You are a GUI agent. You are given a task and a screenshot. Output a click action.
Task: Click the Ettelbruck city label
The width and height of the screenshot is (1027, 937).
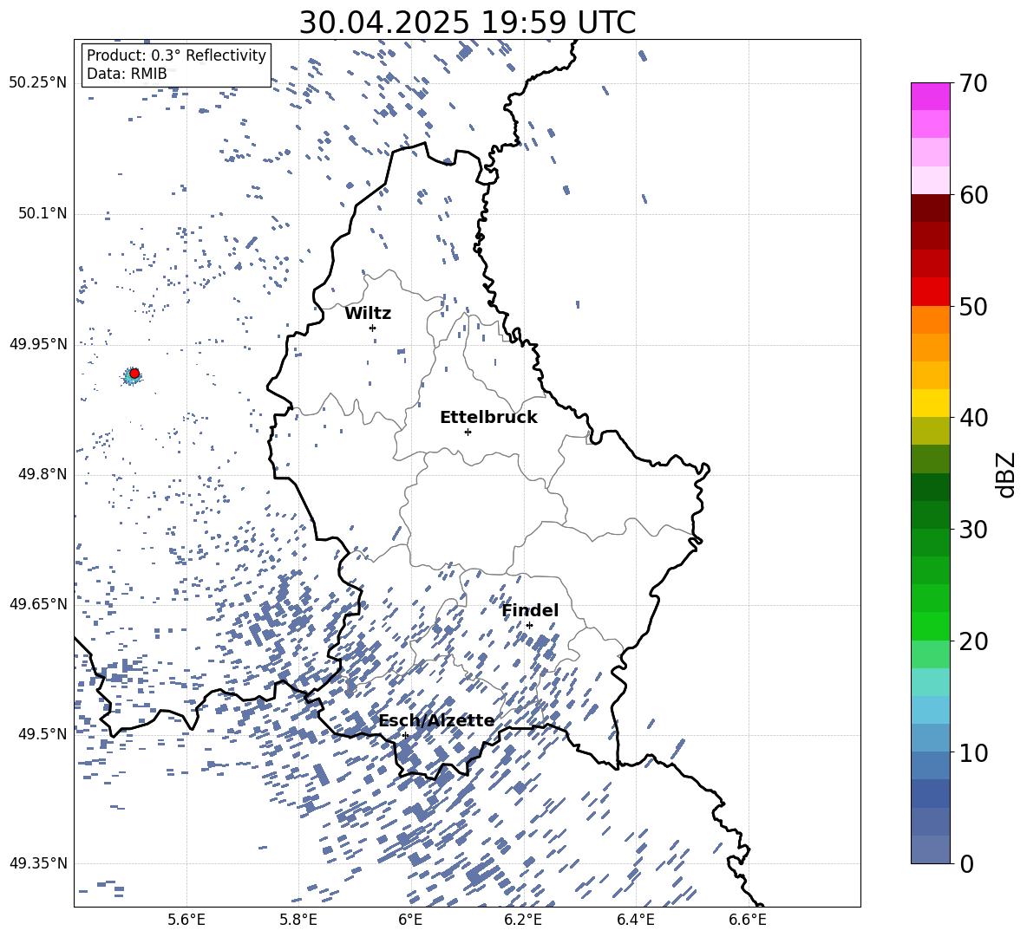coord(488,418)
